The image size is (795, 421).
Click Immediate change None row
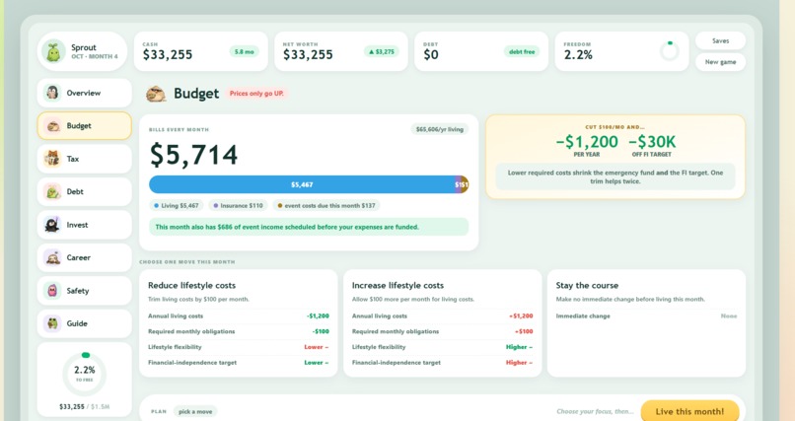coord(646,316)
